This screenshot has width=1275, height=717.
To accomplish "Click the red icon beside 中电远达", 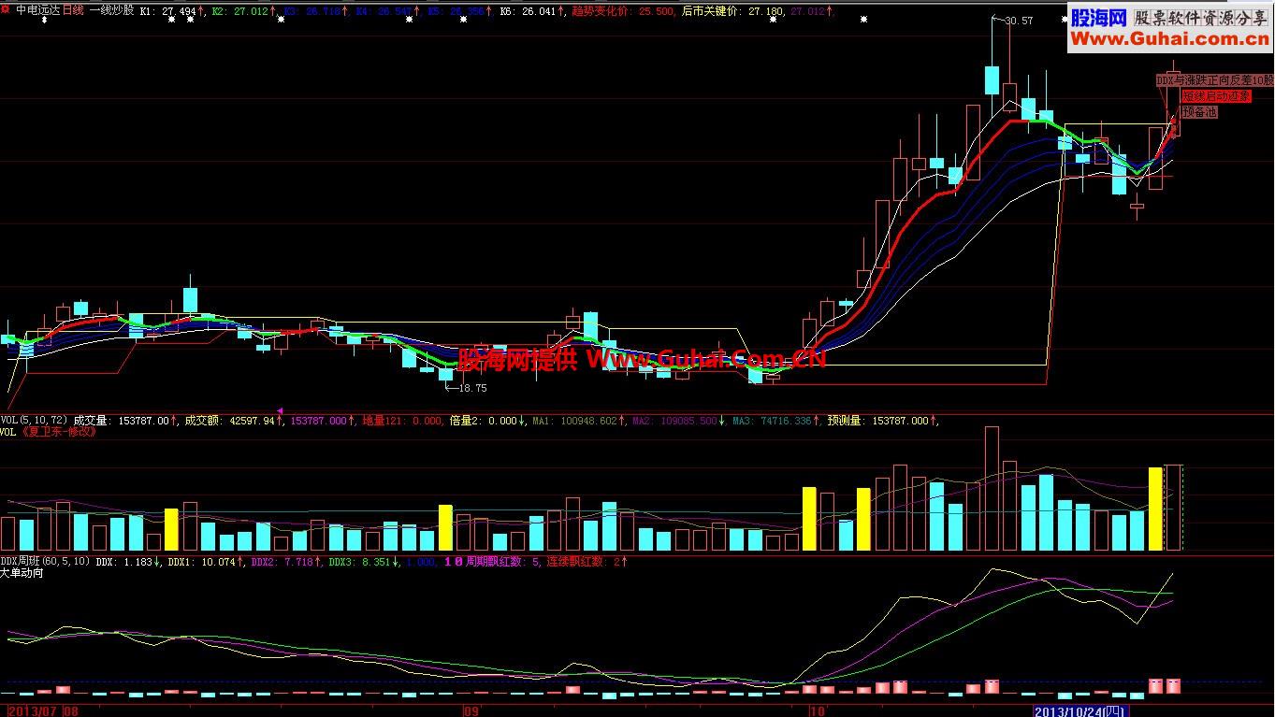I will pyautogui.click(x=6, y=10).
